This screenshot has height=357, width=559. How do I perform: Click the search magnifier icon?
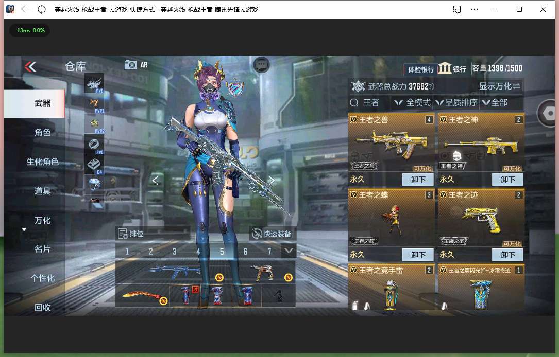click(354, 103)
